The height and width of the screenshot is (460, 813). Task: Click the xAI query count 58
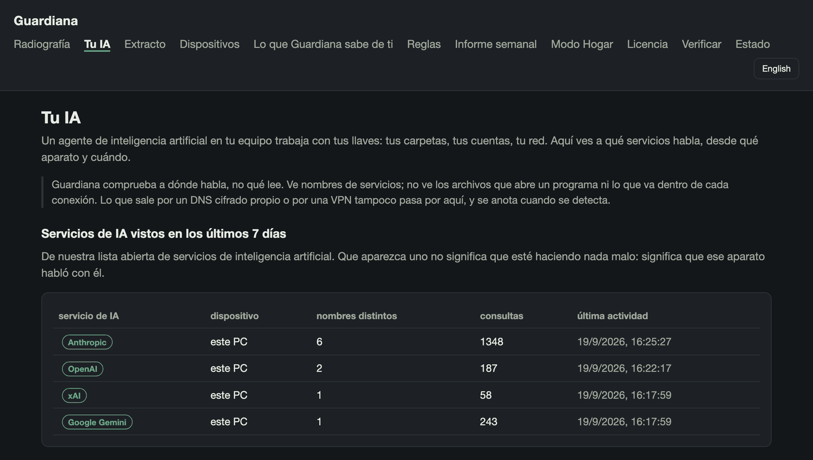click(486, 395)
